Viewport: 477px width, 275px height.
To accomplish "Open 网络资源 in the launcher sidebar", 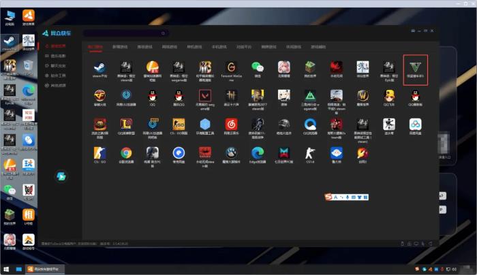I will pos(55,85).
